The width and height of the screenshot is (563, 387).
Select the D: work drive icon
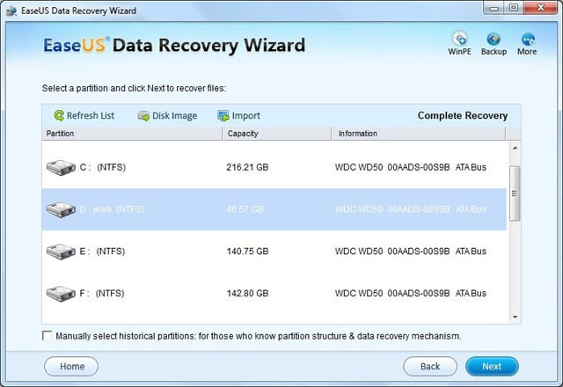(x=61, y=209)
